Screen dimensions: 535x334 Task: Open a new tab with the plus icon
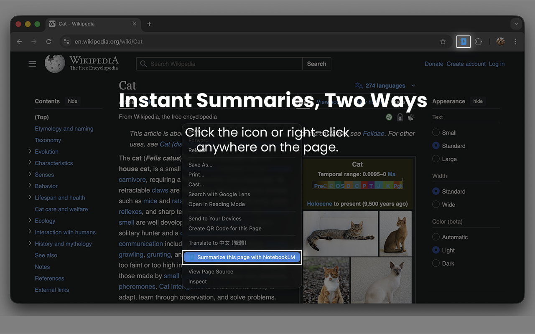[149, 24]
